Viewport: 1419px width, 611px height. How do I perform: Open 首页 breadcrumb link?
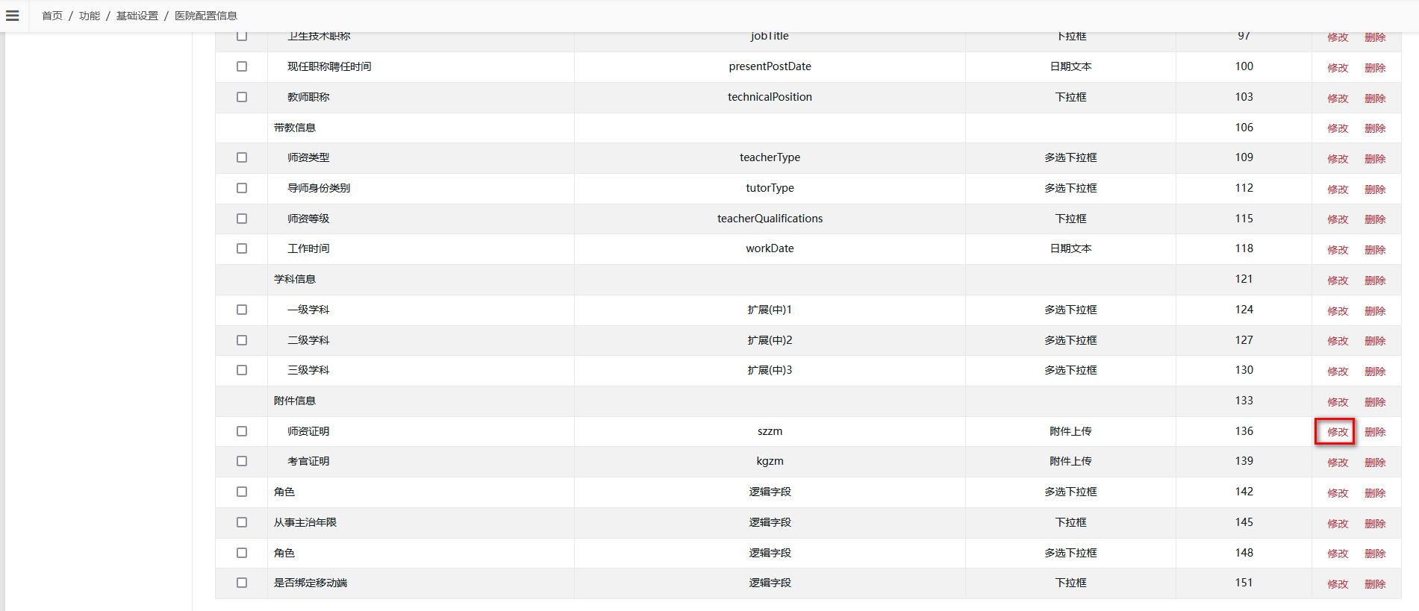click(52, 16)
